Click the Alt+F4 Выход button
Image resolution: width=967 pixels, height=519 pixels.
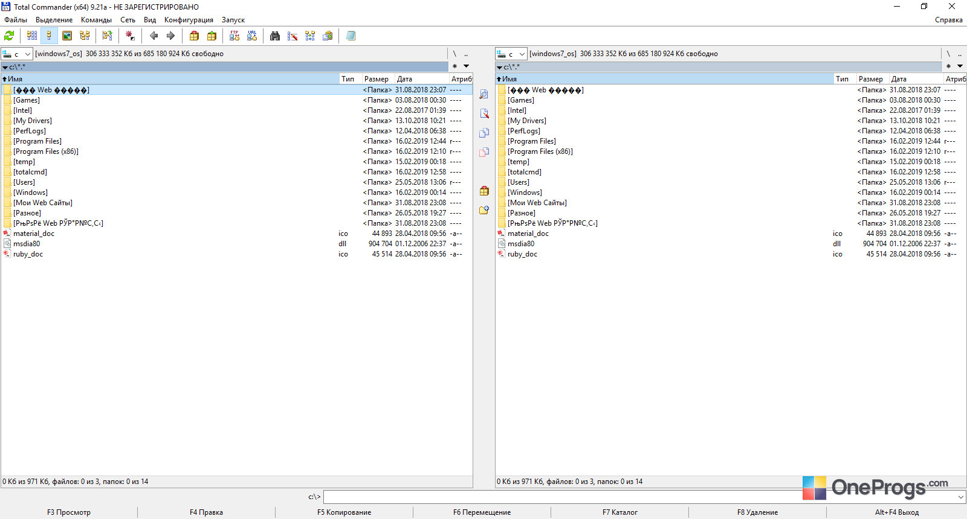tap(896, 512)
